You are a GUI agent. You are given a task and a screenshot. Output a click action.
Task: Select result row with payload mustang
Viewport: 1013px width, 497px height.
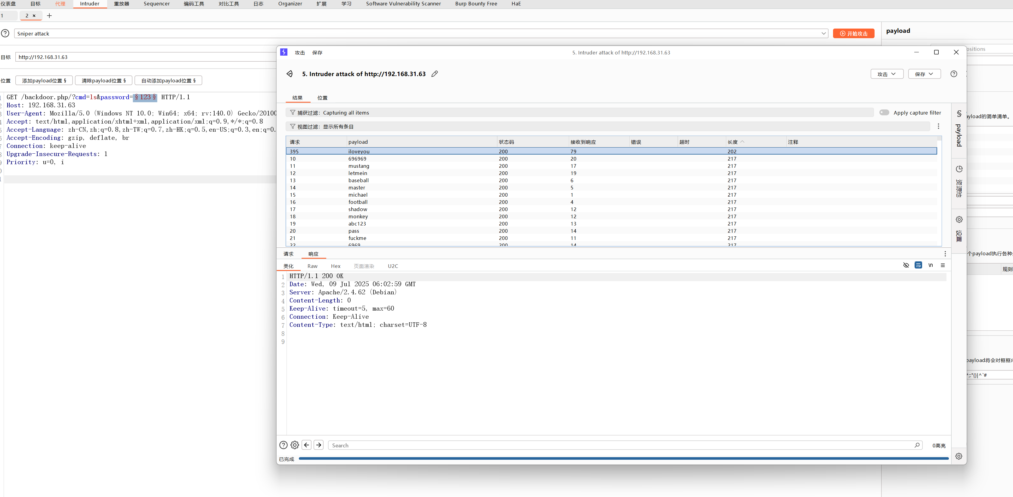611,166
